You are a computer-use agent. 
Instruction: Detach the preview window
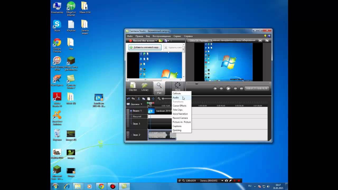(267, 40)
